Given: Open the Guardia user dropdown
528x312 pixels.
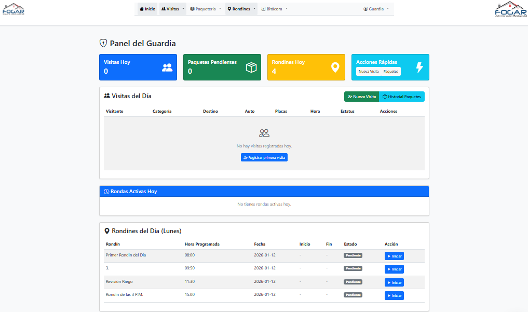Looking at the screenshot, I should [376, 9].
